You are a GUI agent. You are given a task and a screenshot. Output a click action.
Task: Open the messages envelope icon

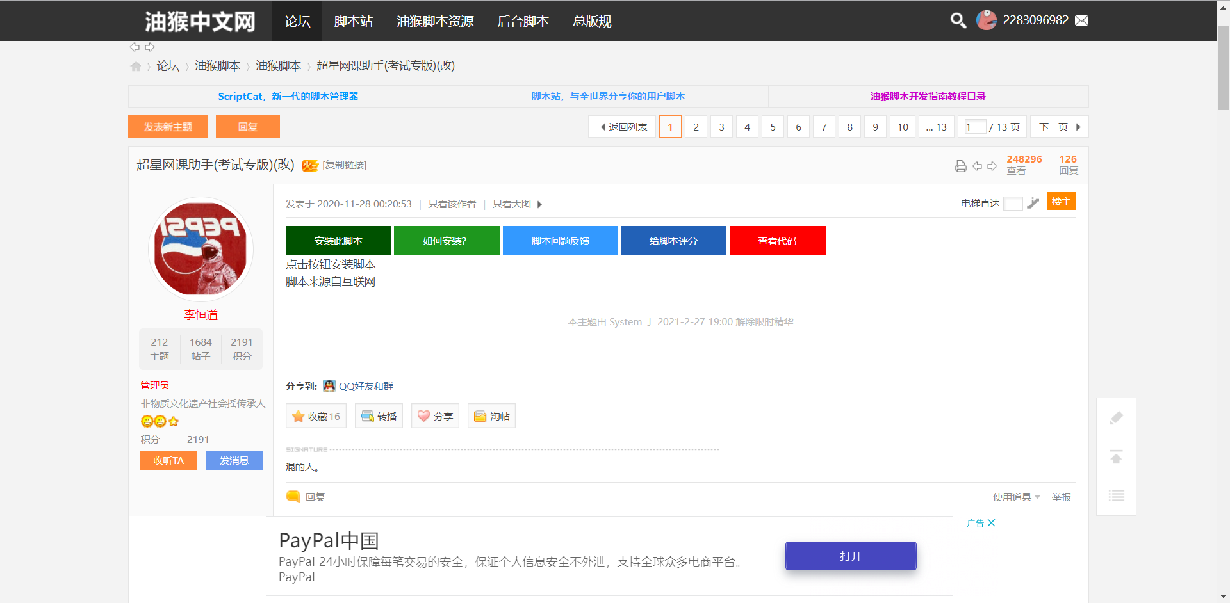(1081, 20)
